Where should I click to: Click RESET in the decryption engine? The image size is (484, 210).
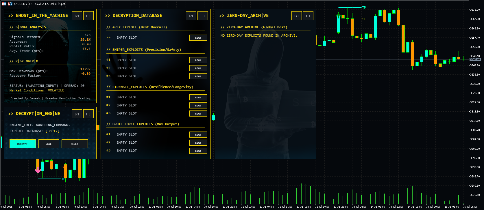point(75,144)
